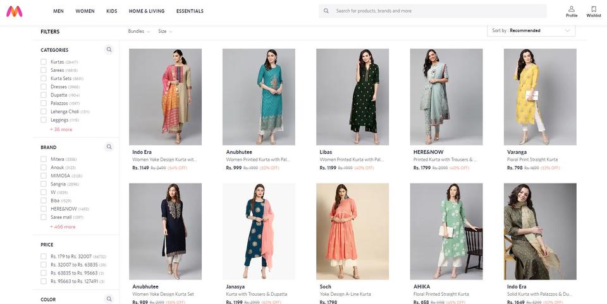
Task: Check the Kurtas category checkbox
Action: pyautogui.click(x=44, y=62)
